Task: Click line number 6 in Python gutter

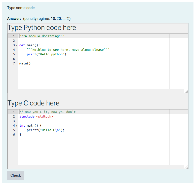Action: coord(14,59)
